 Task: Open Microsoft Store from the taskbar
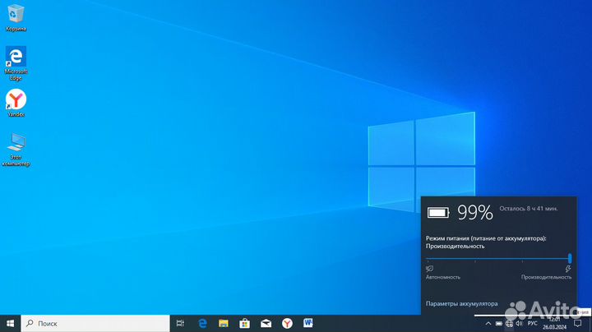(x=245, y=323)
